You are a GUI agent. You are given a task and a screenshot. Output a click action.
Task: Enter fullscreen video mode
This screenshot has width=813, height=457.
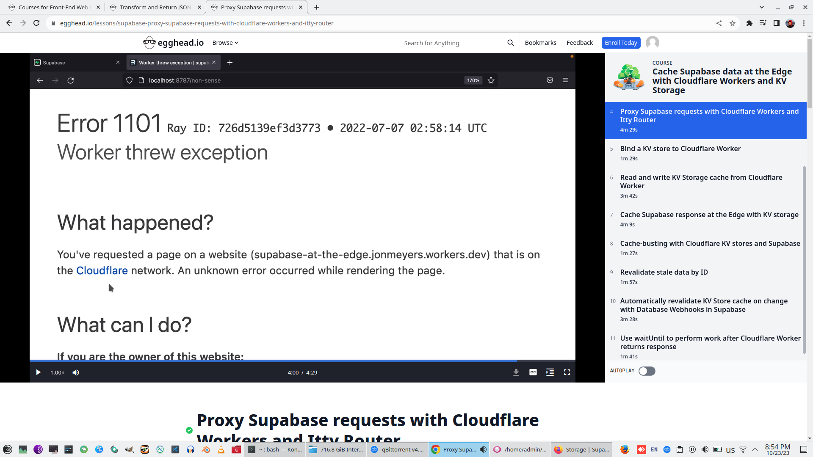click(x=567, y=372)
